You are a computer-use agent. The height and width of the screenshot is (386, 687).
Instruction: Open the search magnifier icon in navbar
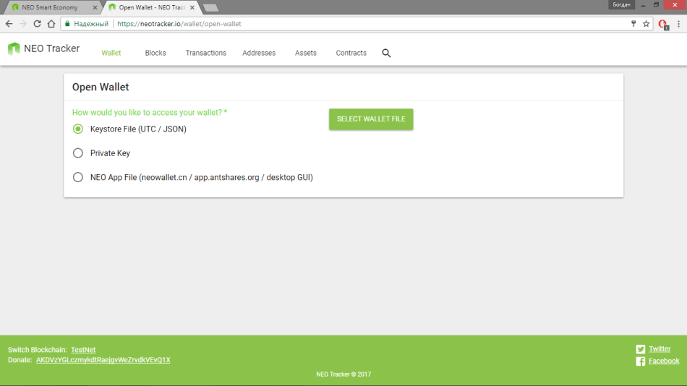click(386, 53)
